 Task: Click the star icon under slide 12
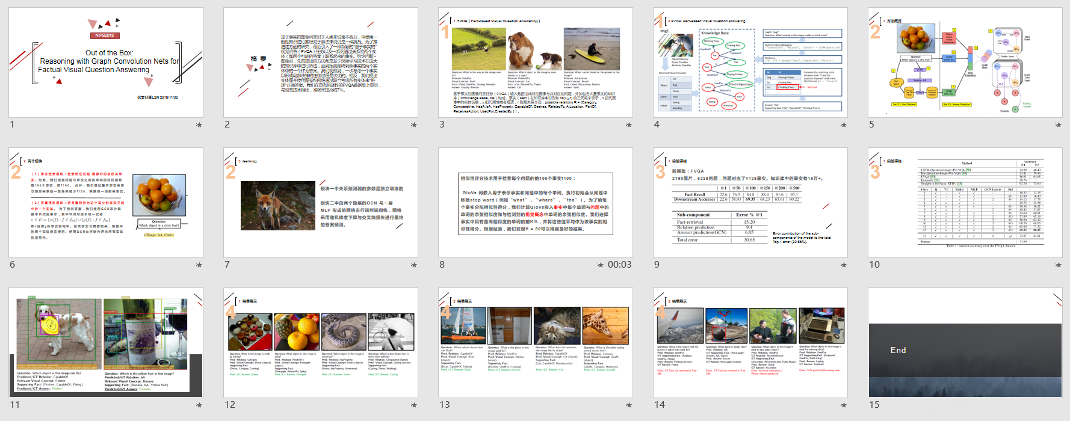[x=413, y=405]
